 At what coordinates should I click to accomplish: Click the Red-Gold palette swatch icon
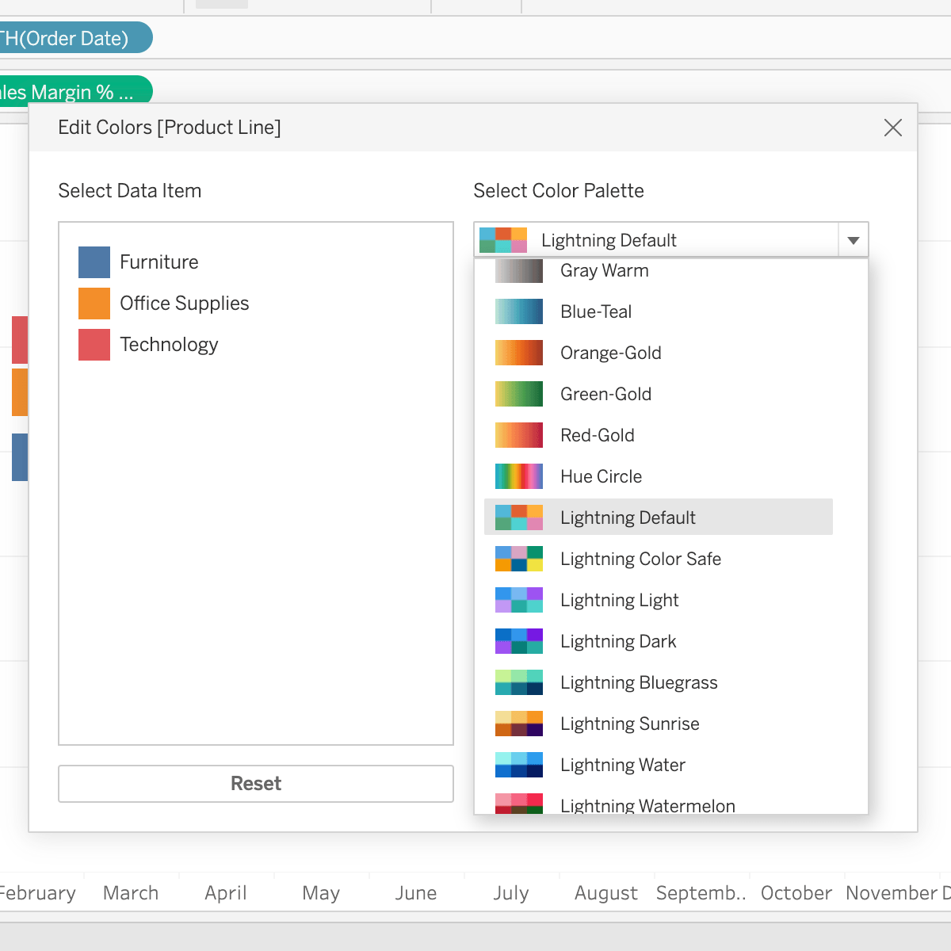[519, 435]
